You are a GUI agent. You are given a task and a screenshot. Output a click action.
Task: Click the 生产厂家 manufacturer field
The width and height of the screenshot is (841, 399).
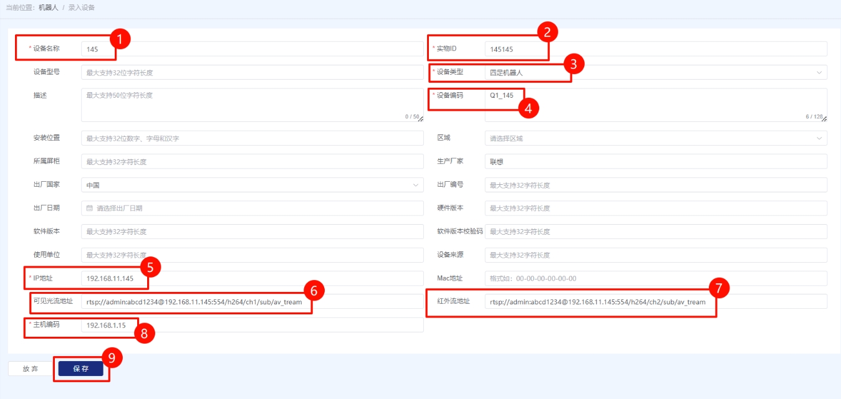[655, 162]
